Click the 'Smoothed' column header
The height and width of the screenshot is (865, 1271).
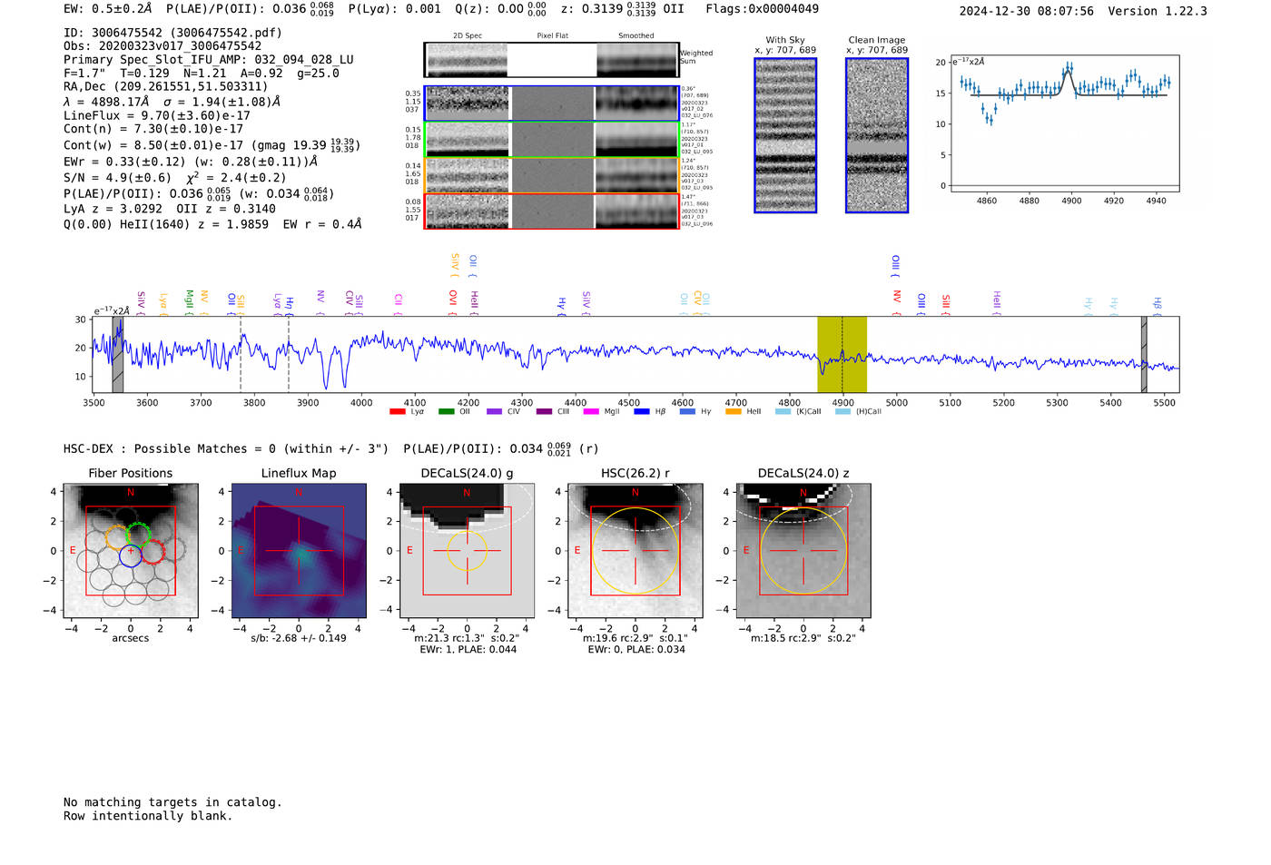click(635, 36)
